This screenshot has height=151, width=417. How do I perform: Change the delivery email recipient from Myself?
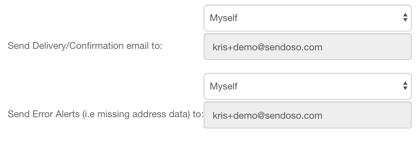tap(307, 18)
